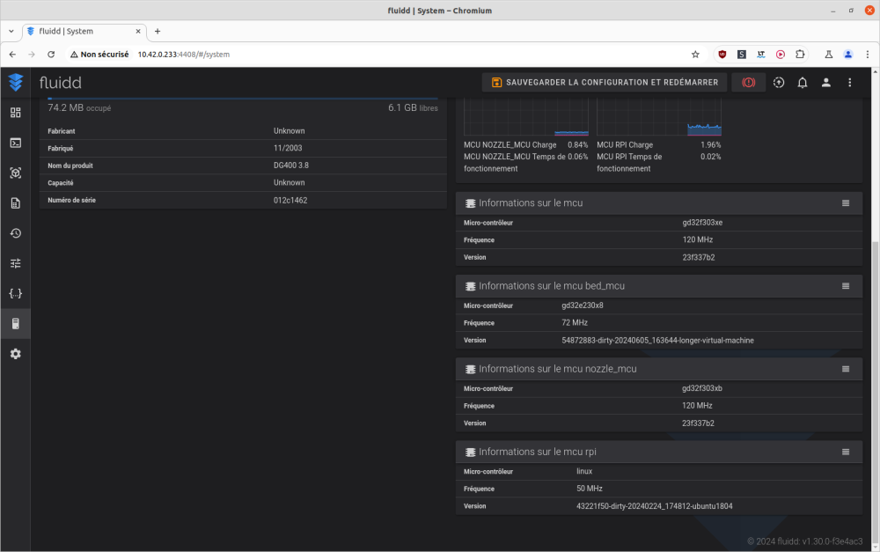Open the Configuration braces icon in the sidebar
Image resolution: width=880 pixels, height=552 pixels.
point(15,293)
